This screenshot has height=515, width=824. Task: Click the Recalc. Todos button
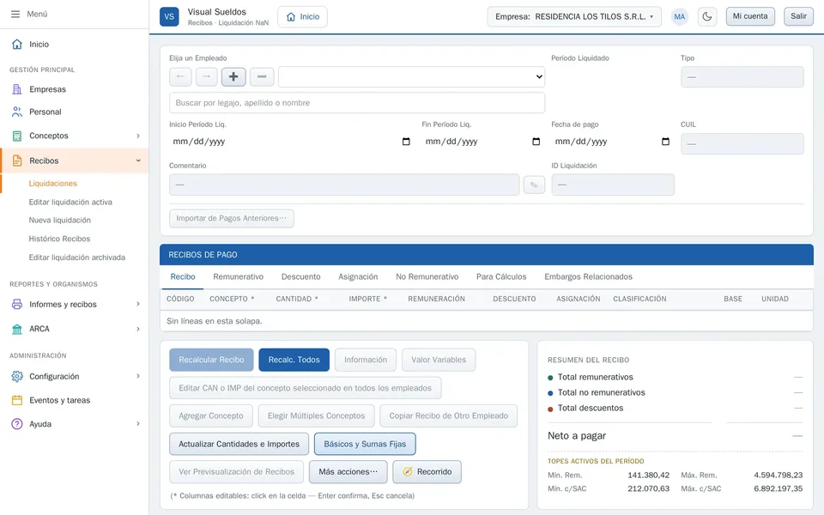coord(294,360)
